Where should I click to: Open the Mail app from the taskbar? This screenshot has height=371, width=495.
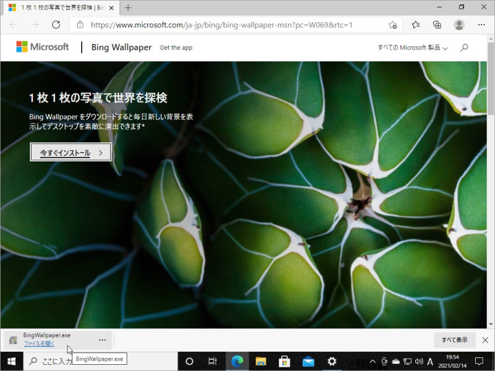[308, 361]
